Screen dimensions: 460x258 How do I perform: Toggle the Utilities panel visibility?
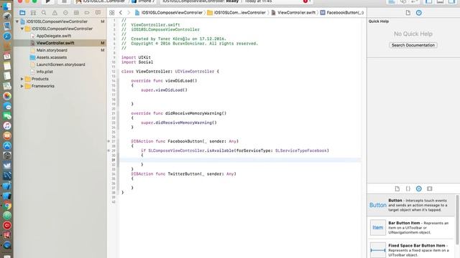tap(451, 1)
